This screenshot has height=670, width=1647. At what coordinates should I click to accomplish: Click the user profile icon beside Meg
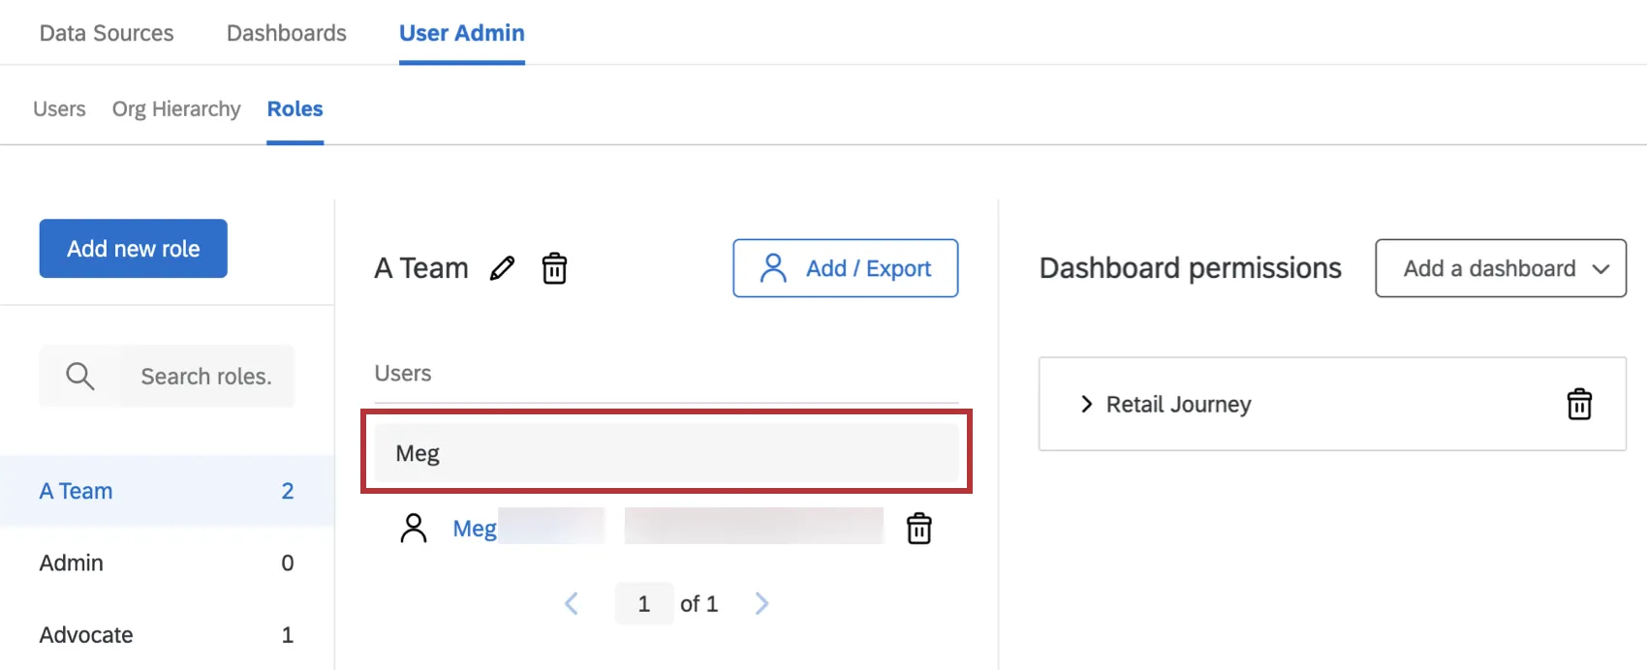tap(414, 527)
